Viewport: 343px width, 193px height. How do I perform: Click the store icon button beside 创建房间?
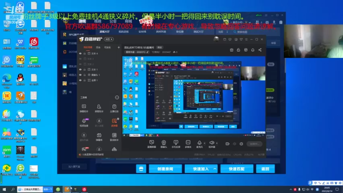coord(141,169)
